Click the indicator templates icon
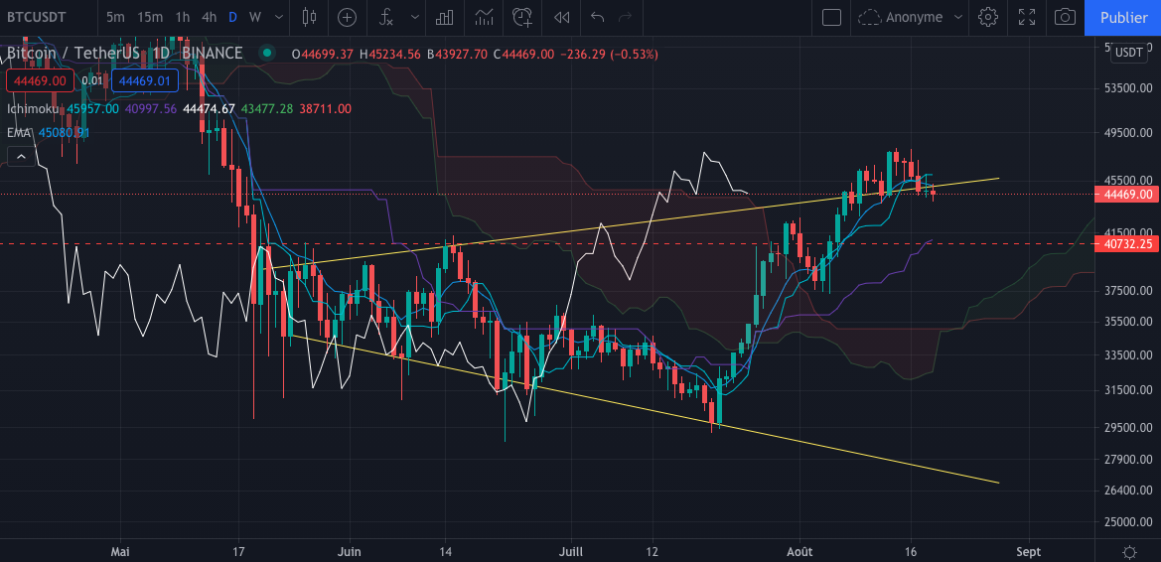Image resolution: width=1161 pixels, height=562 pixels. pos(484,17)
